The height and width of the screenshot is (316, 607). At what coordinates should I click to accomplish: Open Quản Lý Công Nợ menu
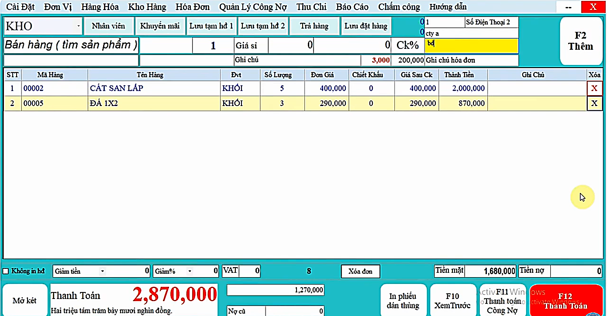253,7
